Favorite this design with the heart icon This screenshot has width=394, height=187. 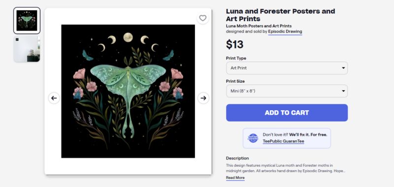click(x=202, y=18)
